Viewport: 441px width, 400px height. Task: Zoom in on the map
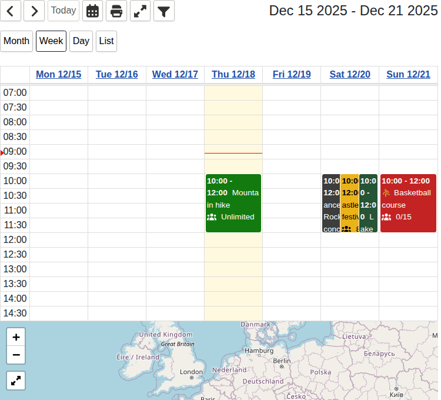click(x=16, y=337)
